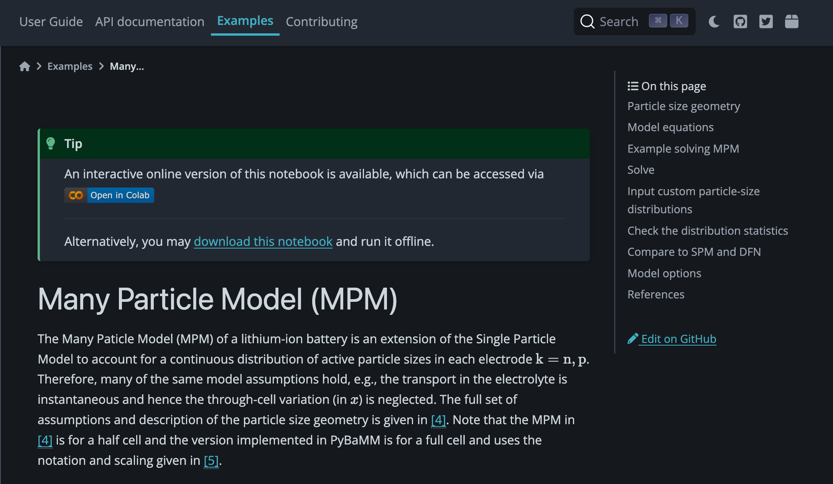The height and width of the screenshot is (484, 833).
Task: Jump to Model equations section
Action: pyautogui.click(x=670, y=127)
